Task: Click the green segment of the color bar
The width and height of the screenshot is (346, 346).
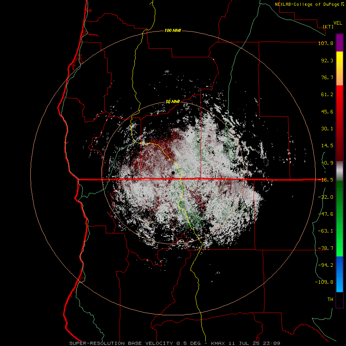Action: (x=339, y=218)
